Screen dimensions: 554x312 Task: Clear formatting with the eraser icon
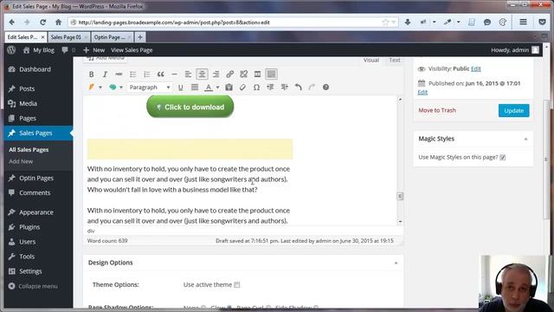click(242, 88)
